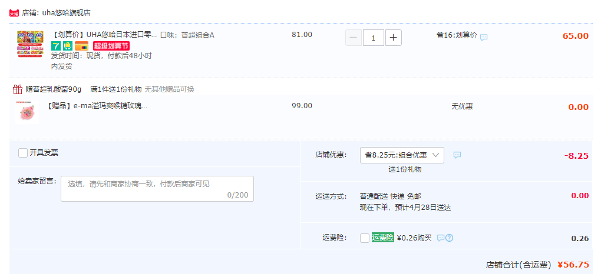The image size is (601, 274).
Task: Click the quantity input field showing 1
Action: (x=374, y=38)
